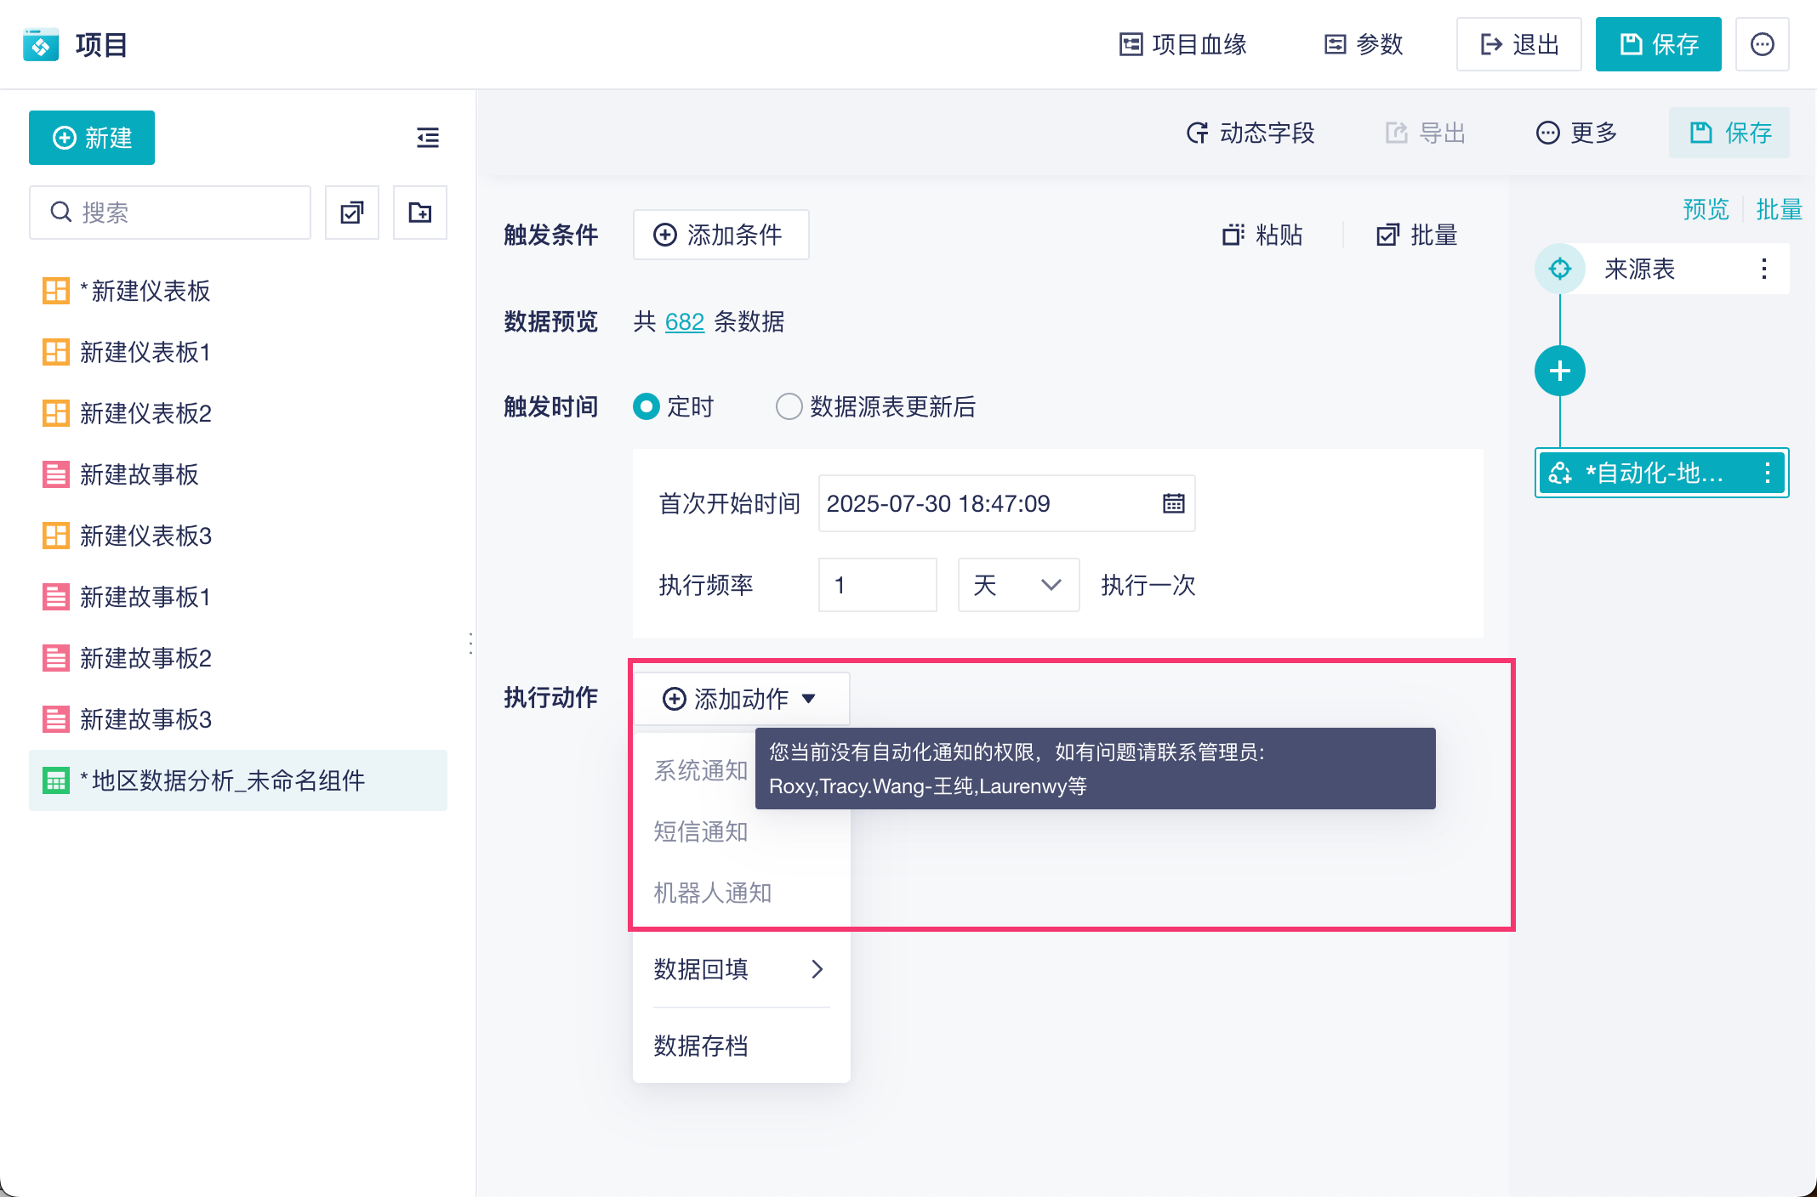This screenshot has width=1817, height=1197.
Task: Select the 定时 radio option
Action: 646,406
